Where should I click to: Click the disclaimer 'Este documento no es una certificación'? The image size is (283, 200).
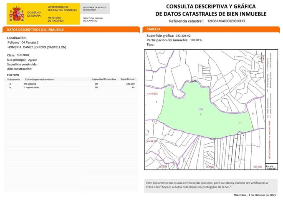click(x=207, y=185)
